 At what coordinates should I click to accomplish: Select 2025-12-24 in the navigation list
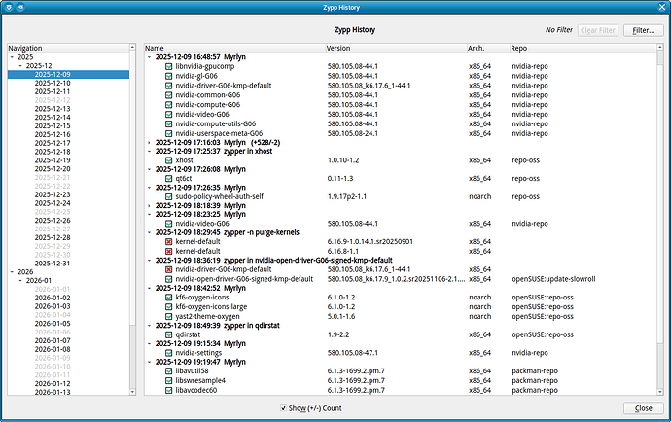[53, 203]
